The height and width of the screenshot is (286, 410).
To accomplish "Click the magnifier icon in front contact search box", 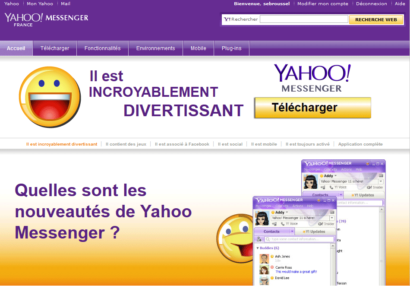I will (x=268, y=239).
